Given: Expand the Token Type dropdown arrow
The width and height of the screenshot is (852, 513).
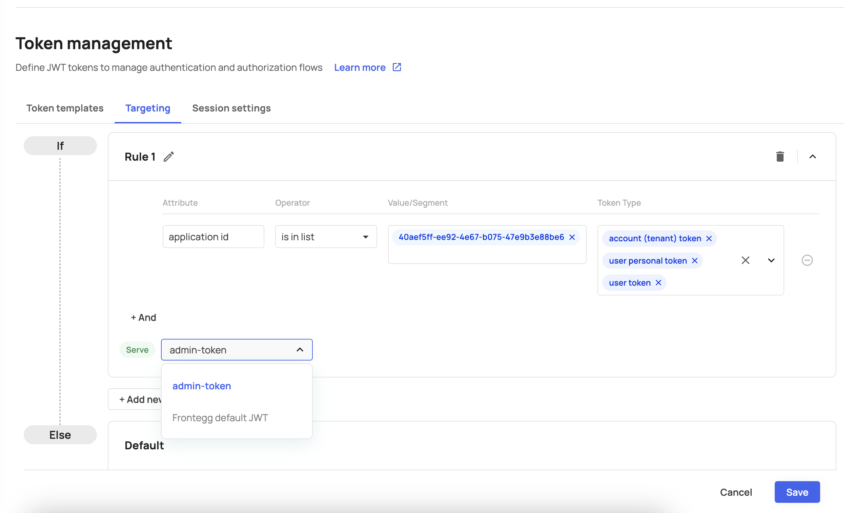Looking at the screenshot, I should (770, 260).
